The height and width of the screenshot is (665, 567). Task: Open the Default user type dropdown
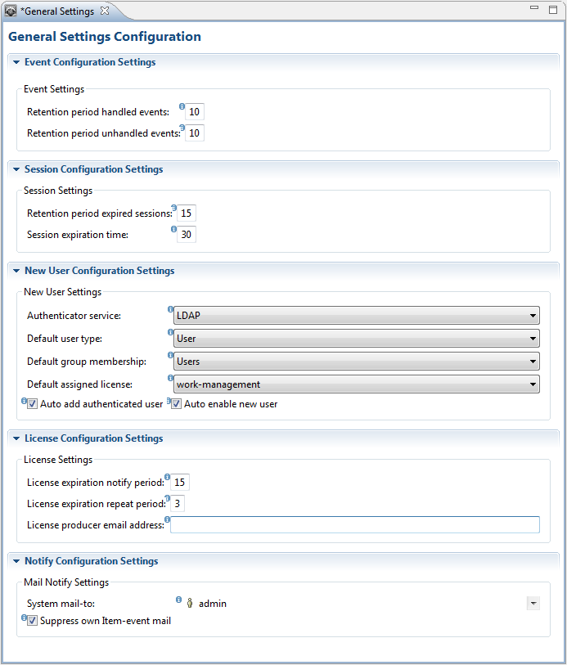click(533, 339)
